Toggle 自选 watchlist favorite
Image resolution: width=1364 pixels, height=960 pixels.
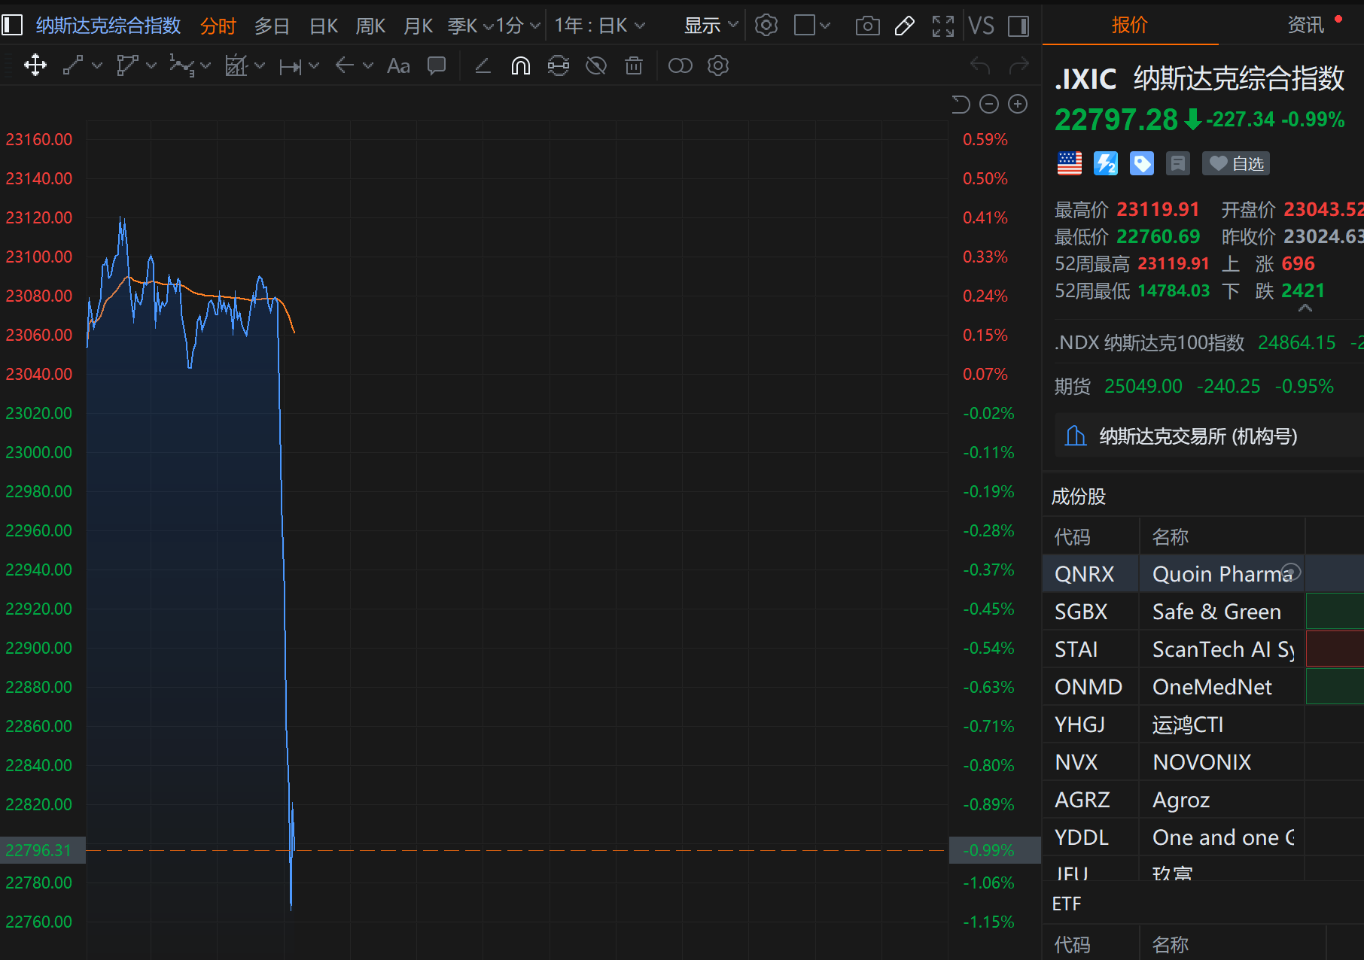pyautogui.click(x=1236, y=163)
